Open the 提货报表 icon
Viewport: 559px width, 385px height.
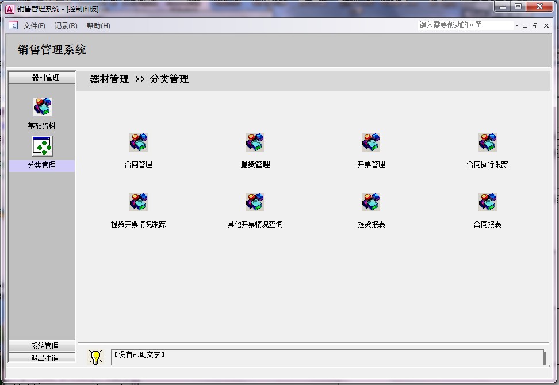[371, 202]
